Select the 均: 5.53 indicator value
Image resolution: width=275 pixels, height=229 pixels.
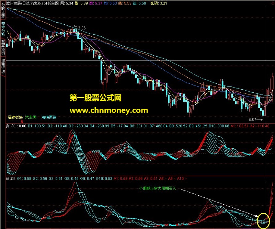(110, 3)
